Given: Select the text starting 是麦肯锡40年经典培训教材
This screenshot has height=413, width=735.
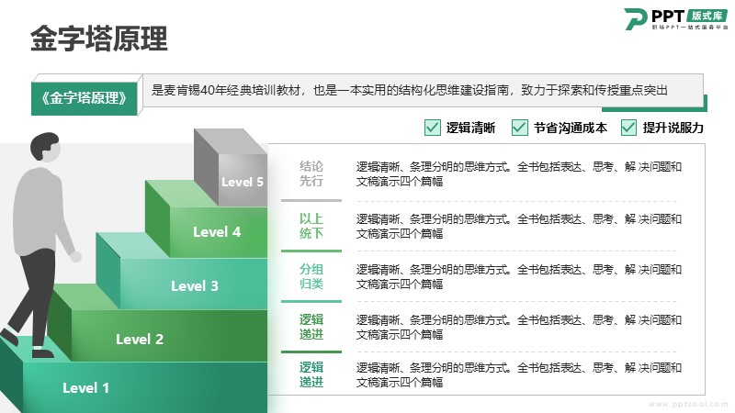Looking at the screenshot, I should [x=409, y=90].
